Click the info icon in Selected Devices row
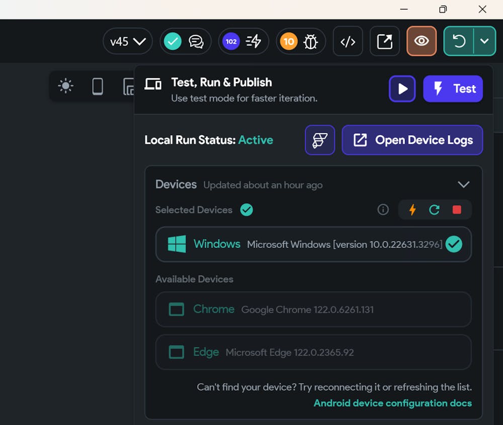 click(x=383, y=210)
